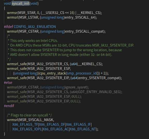Click entry_SYSCALL_64 in the MSR_LSTAR line
Screen dimensions: 149x139
point(80,18)
